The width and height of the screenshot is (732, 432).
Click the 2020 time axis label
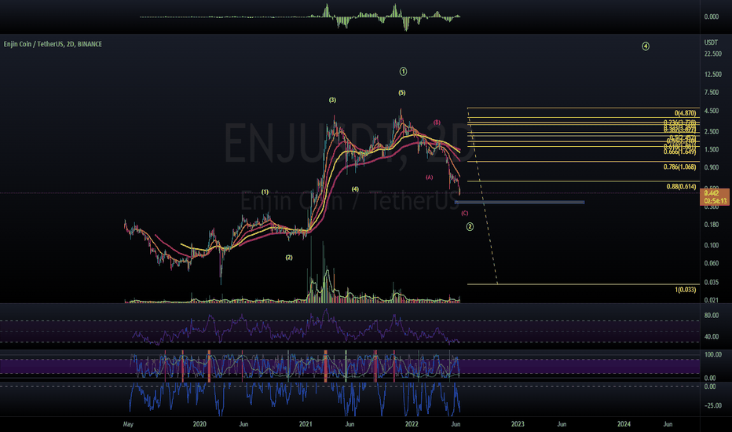pos(199,424)
